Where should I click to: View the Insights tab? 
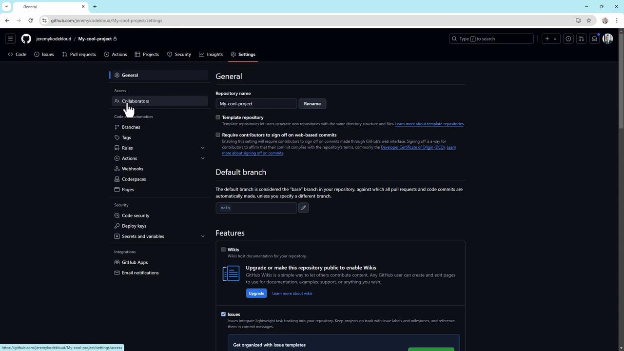(x=211, y=54)
